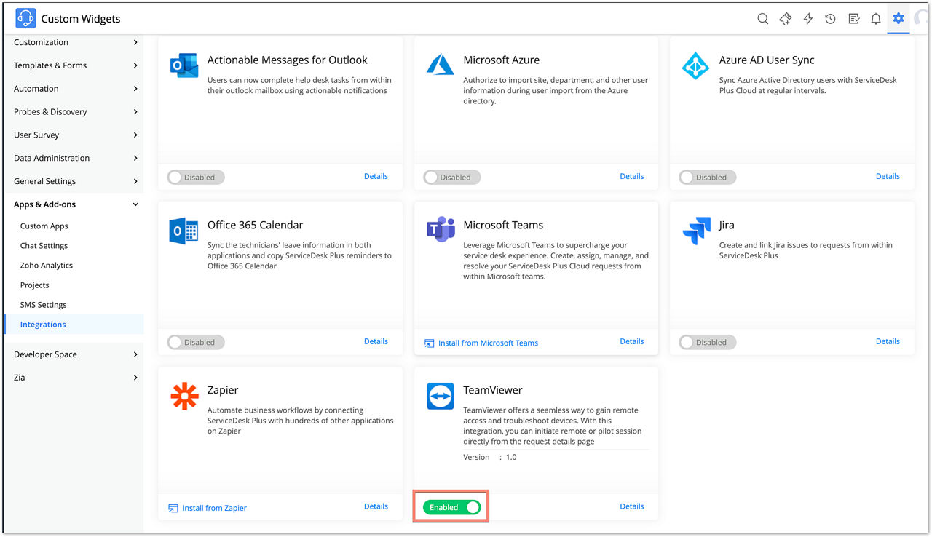Image resolution: width=932 pixels, height=537 pixels.
Task: Expand the User Survey section
Action: [75, 135]
